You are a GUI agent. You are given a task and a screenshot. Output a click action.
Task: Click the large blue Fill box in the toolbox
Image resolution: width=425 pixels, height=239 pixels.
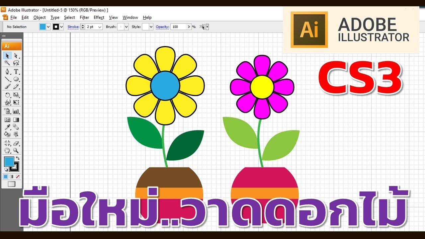coord(9,162)
